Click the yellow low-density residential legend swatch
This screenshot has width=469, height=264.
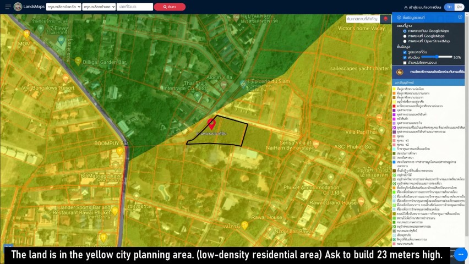click(x=394, y=89)
